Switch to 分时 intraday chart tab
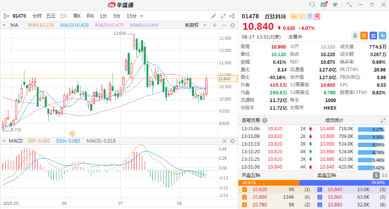Image resolution: width=389 pixels, height=209 pixels. point(37,16)
